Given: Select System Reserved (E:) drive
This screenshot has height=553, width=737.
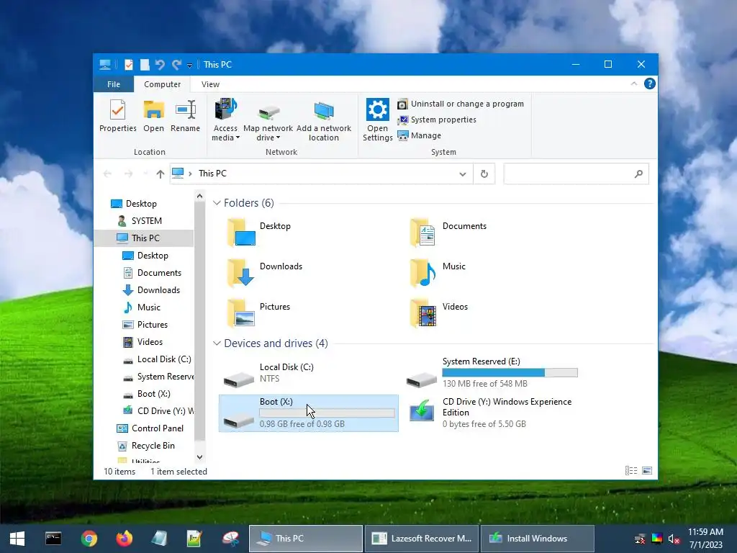Looking at the screenshot, I should [x=492, y=374].
